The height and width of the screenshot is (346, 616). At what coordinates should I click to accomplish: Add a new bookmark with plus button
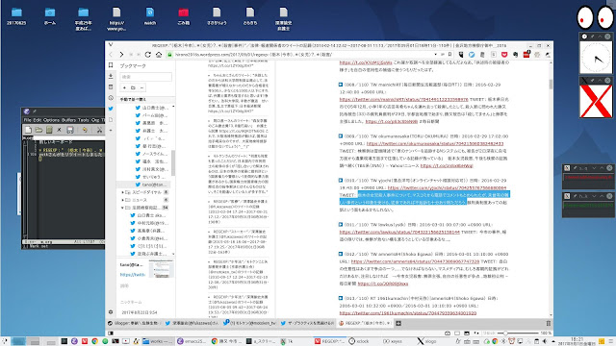[124, 87]
